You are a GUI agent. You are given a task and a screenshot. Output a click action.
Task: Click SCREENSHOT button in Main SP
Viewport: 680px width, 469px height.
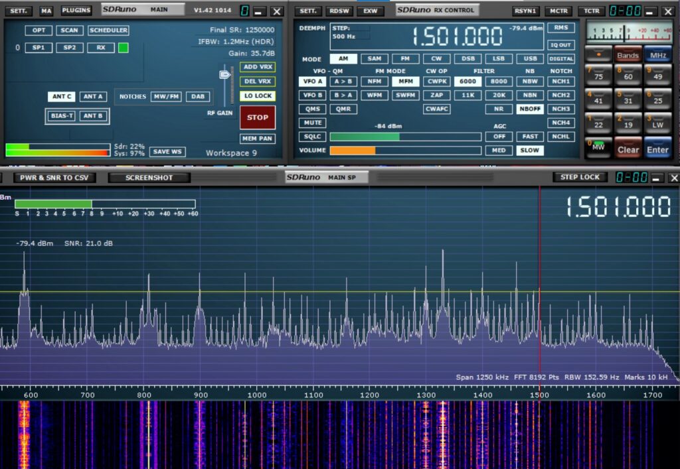point(149,178)
